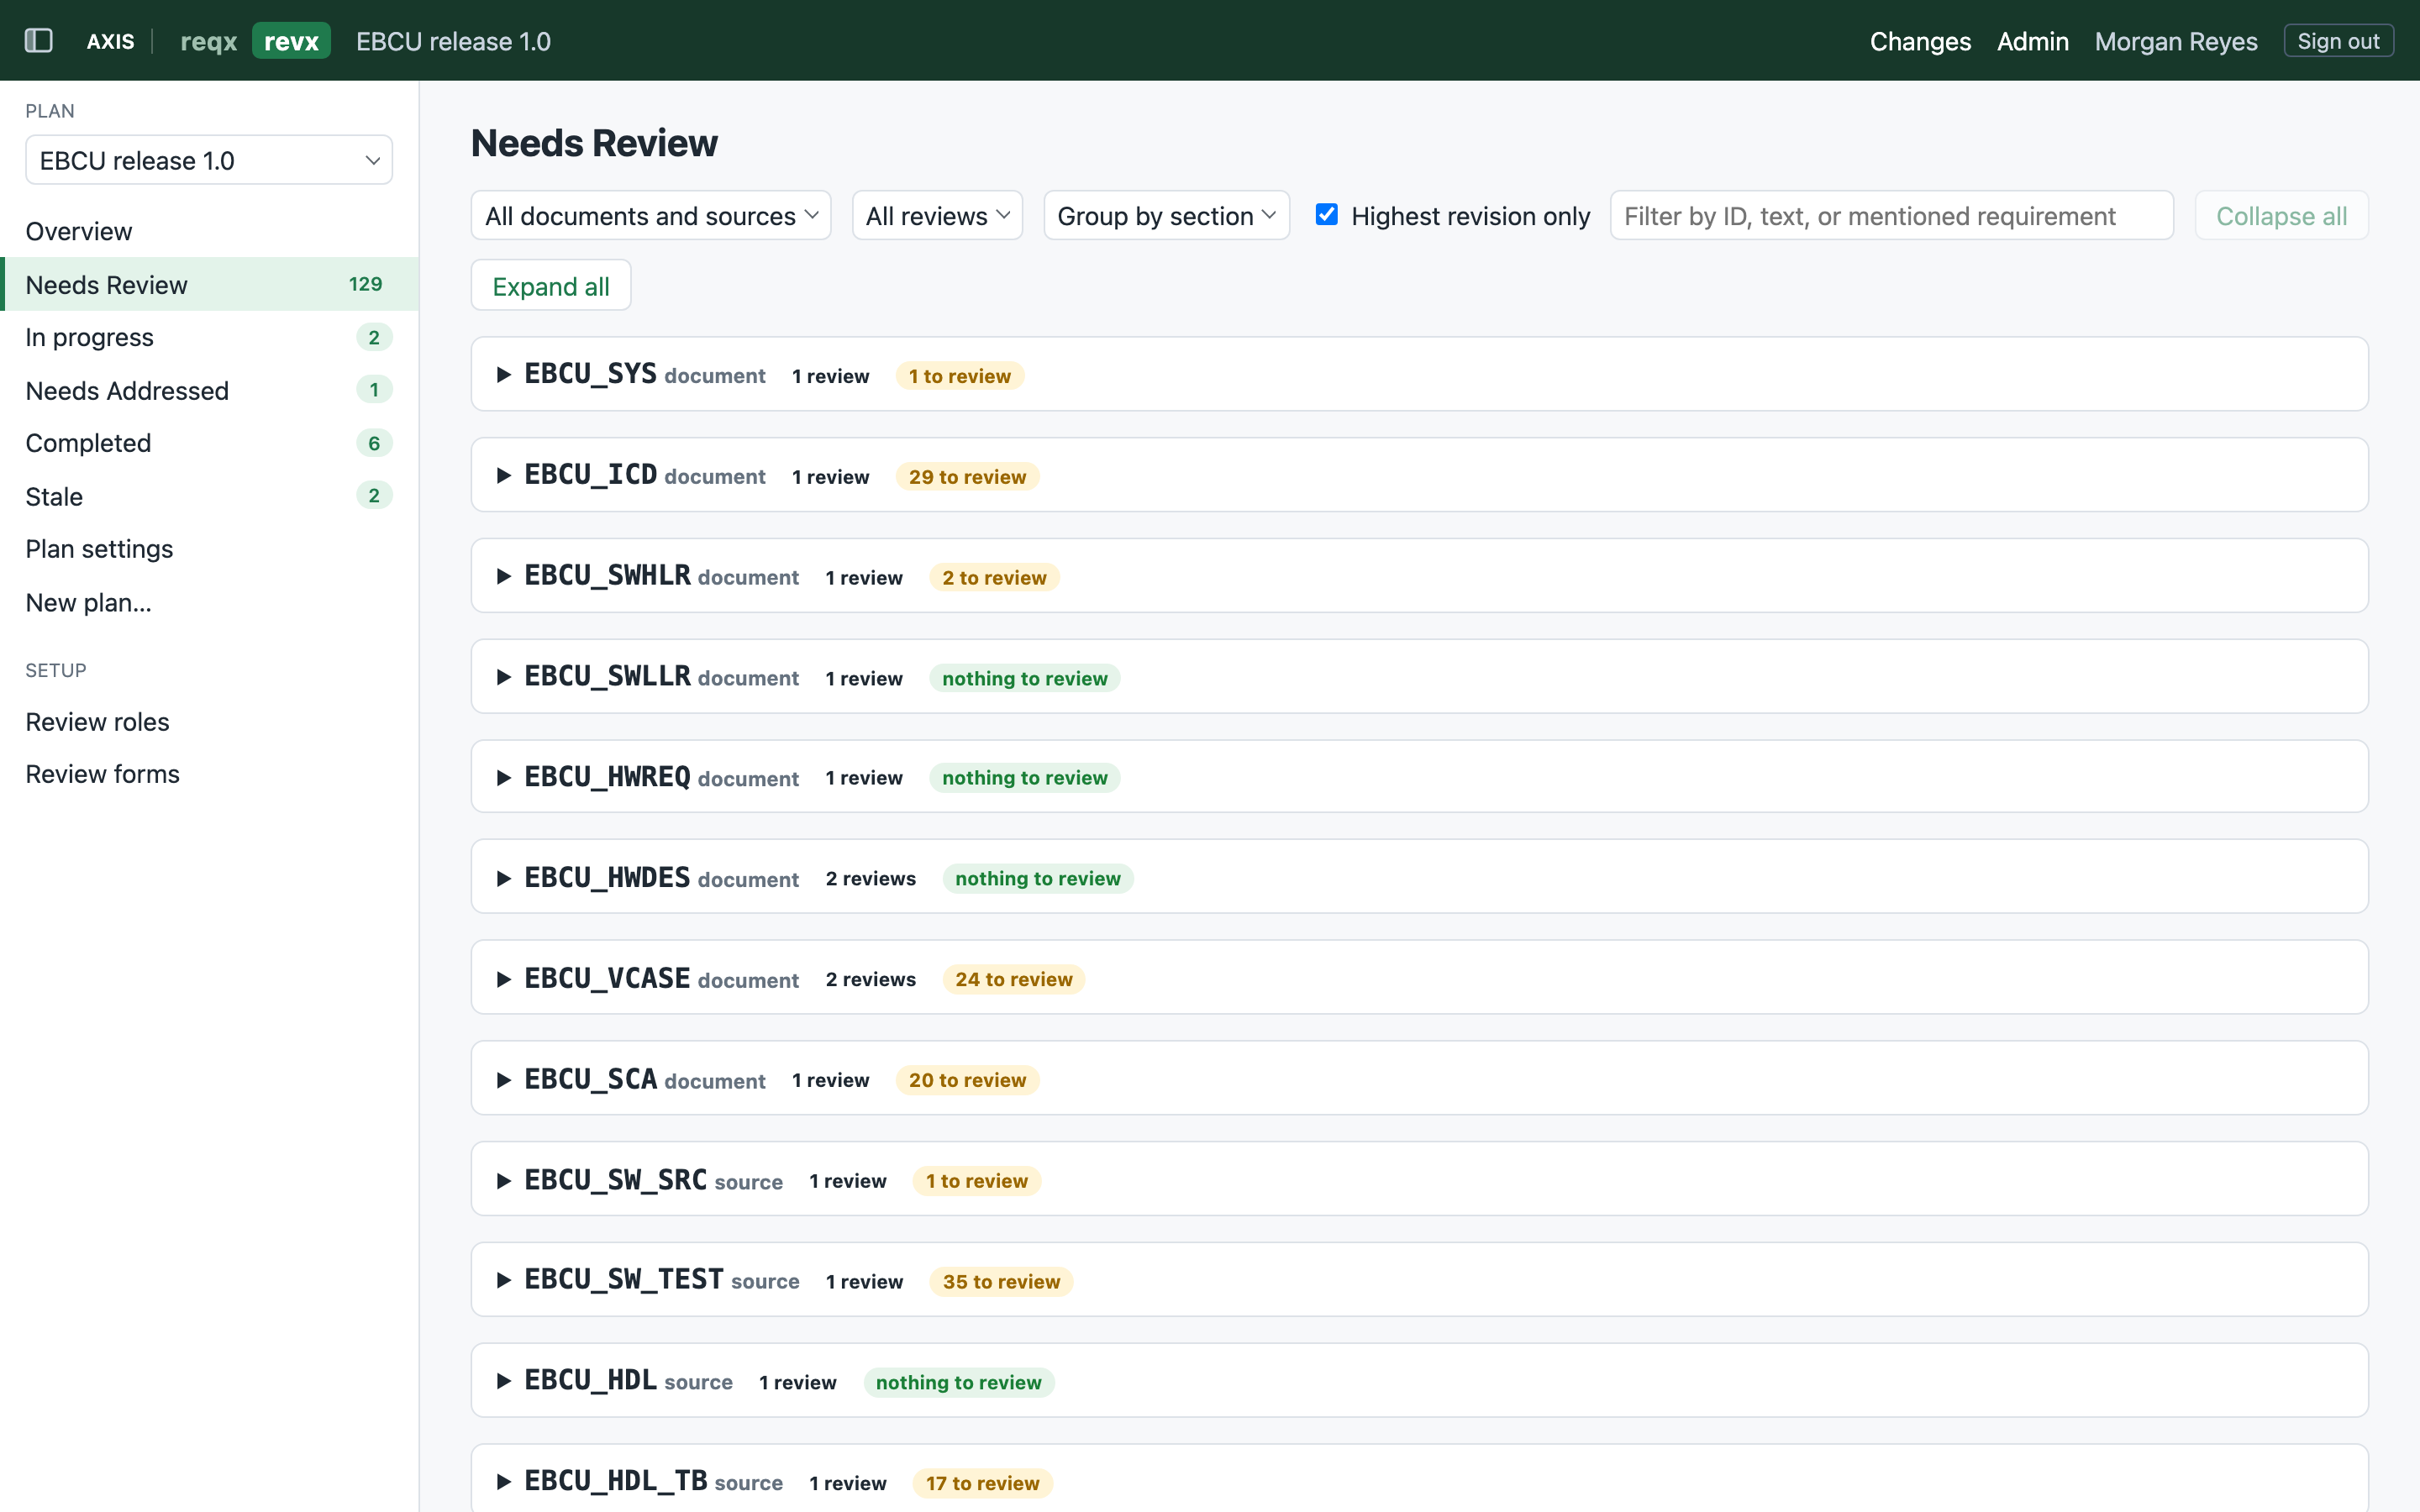Expand the EBCU_HWDES document section
Screen dimensions: 2420x1512
(x=1419, y=877)
